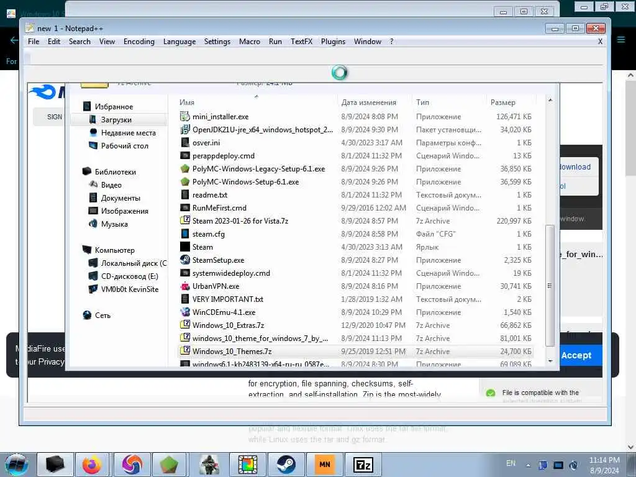Sort files by the Имя column header
The image size is (636, 477).
[257, 102]
